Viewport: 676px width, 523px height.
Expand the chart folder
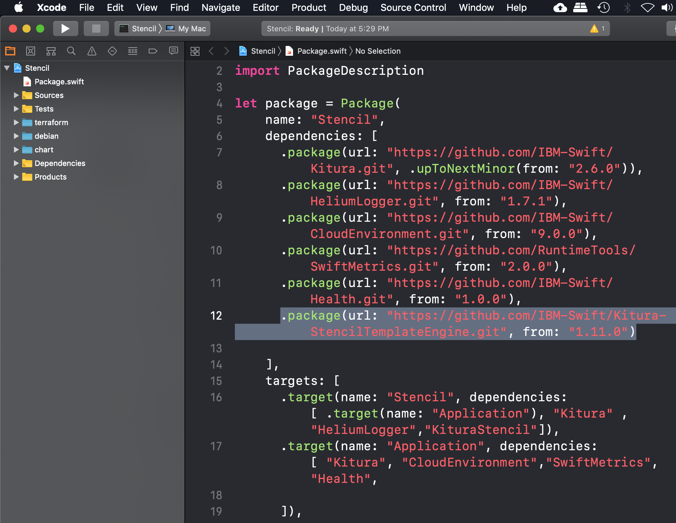coord(16,150)
